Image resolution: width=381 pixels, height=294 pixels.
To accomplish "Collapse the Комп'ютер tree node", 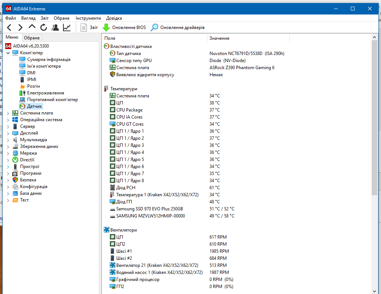I will 8,53.
